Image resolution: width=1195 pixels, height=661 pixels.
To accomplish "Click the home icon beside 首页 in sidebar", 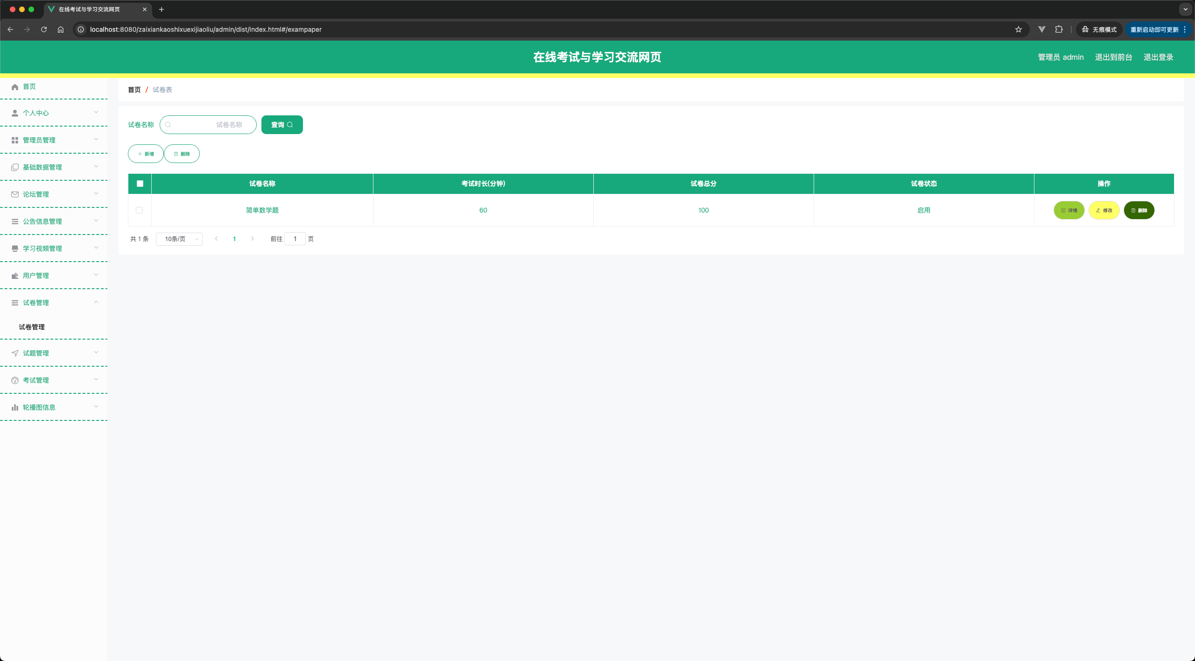I will tap(15, 87).
